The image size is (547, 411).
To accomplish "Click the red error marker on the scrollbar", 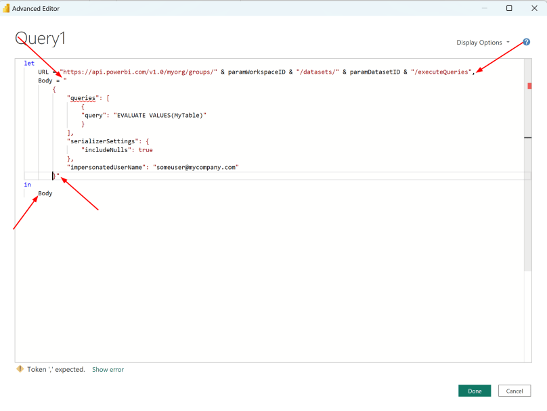I will pyautogui.click(x=530, y=86).
